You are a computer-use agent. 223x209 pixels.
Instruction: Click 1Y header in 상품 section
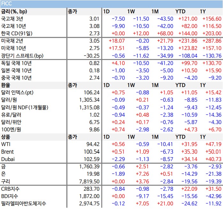(x=203, y=137)
